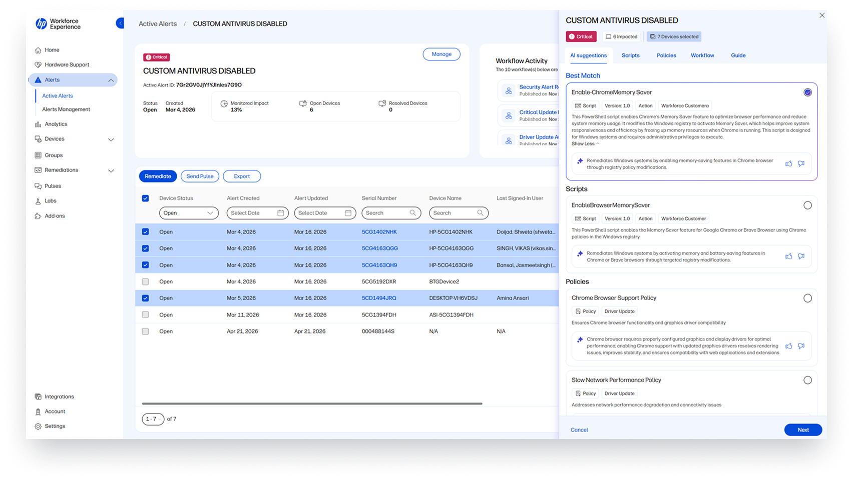Collapse the sidebar with the blue arrow
The width and height of the screenshot is (853, 481).
click(x=120, y=23)
